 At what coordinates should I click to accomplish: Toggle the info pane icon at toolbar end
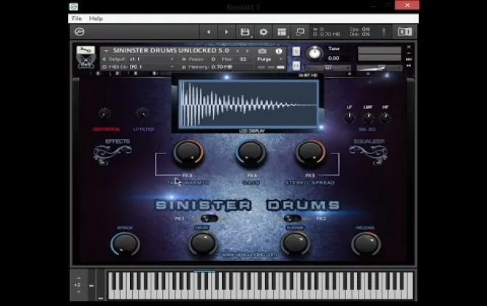(x=404, y=32)
